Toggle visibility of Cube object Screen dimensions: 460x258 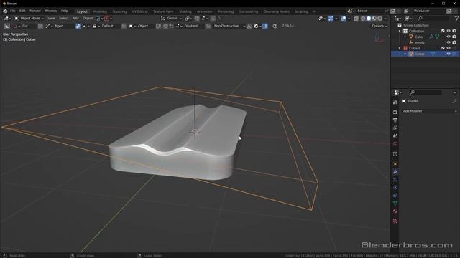point(448,37)
